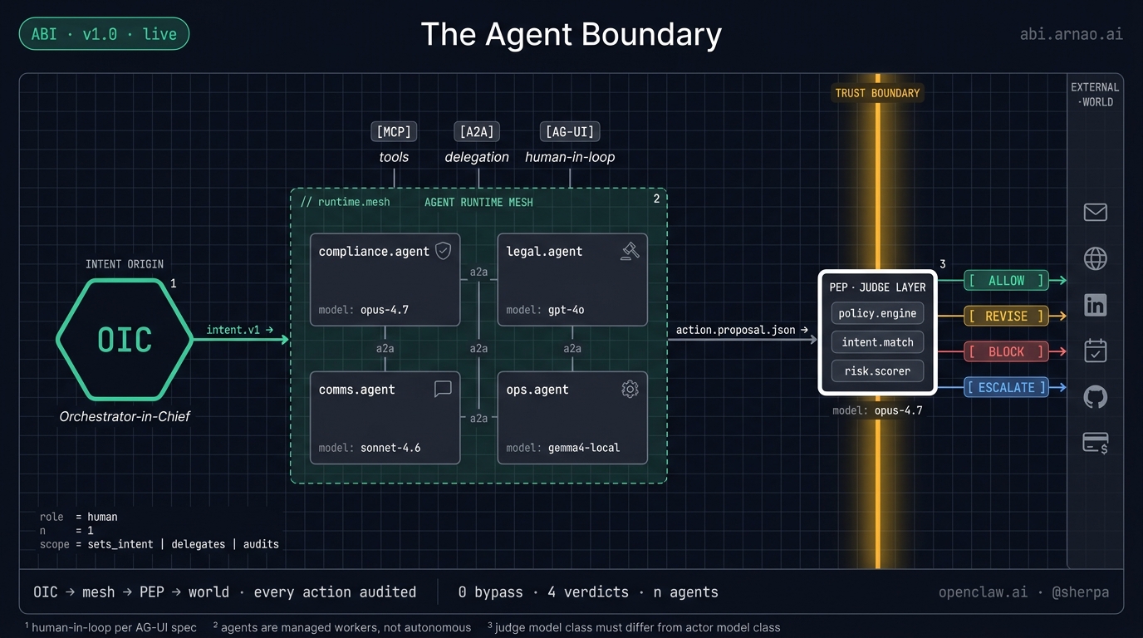Select the ESCALATE verdict
The image size is (1143, 638).
[x=1006, y=387]
